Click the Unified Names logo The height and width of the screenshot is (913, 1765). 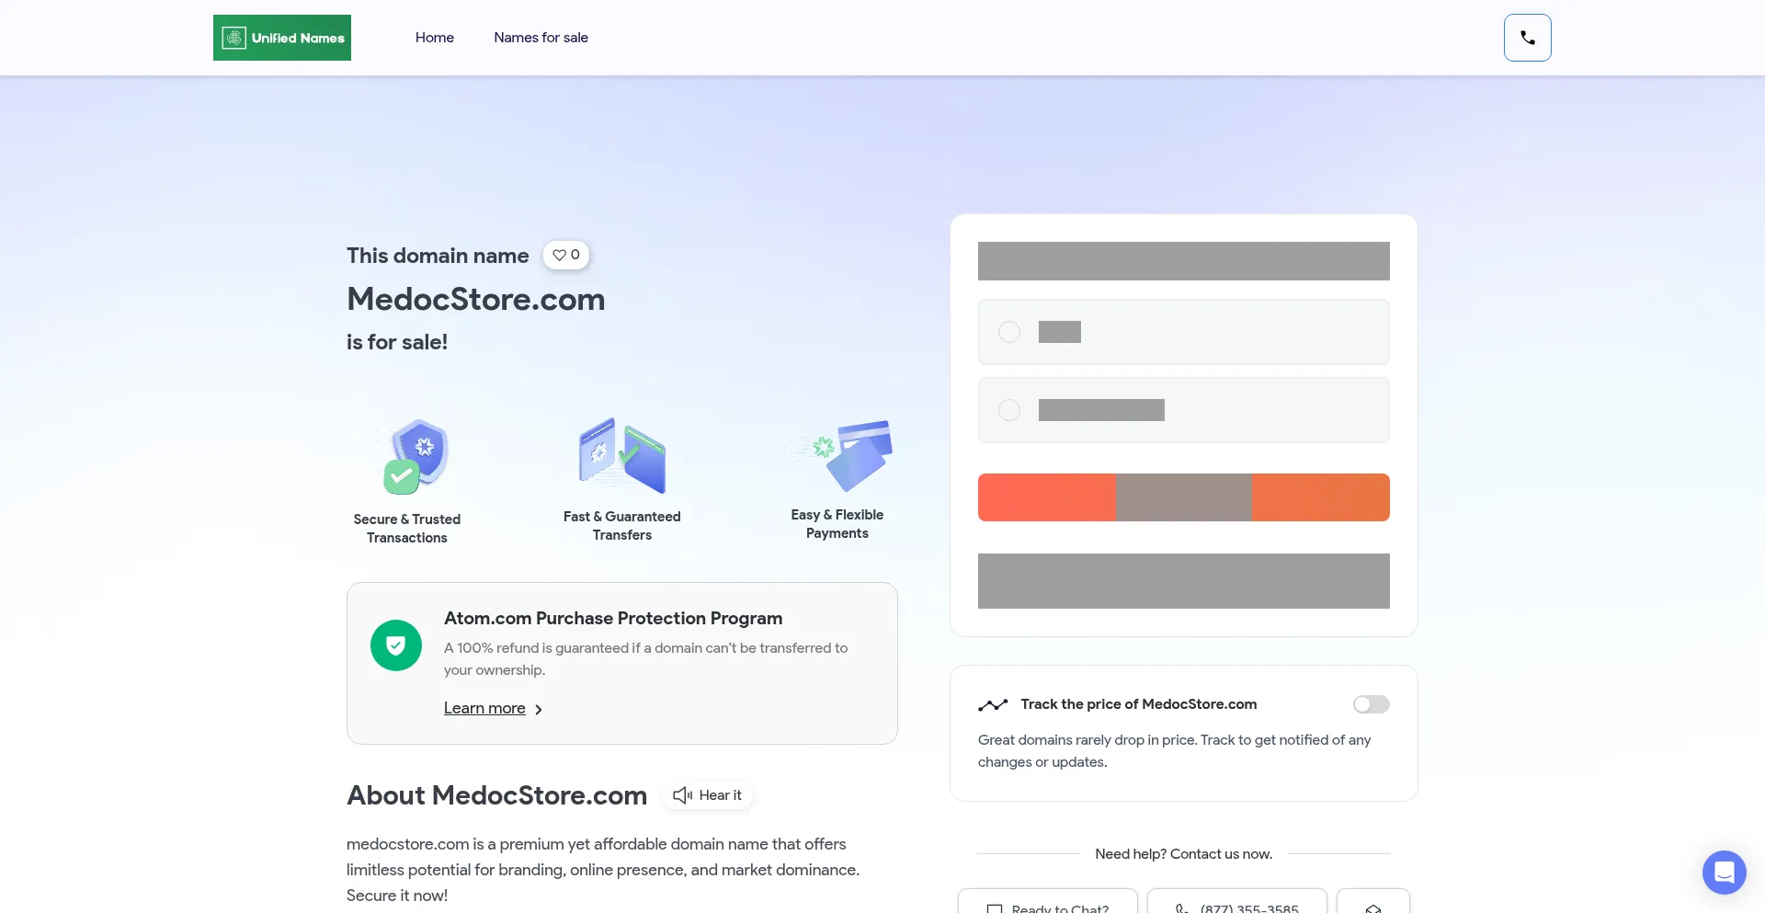click(282, 38)
